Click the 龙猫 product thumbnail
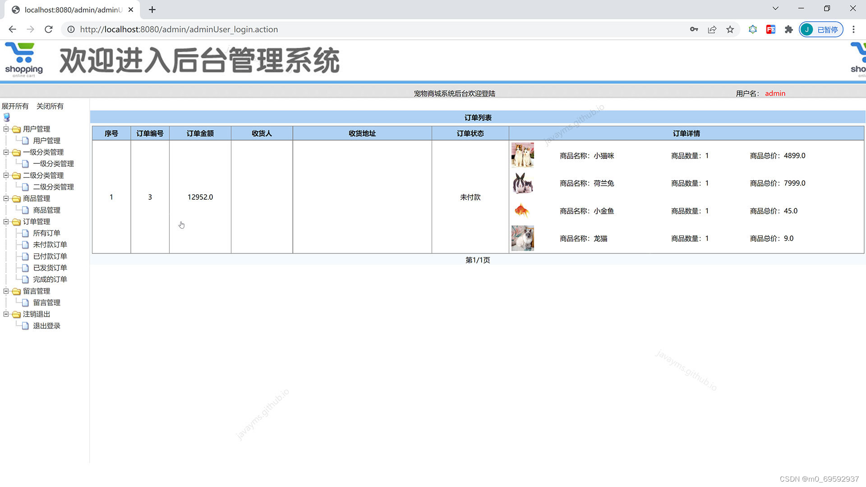The image size is (866, 487). point(523,238)
